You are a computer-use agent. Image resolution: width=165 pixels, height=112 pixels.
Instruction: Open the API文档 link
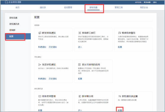(x=138, y=2)
